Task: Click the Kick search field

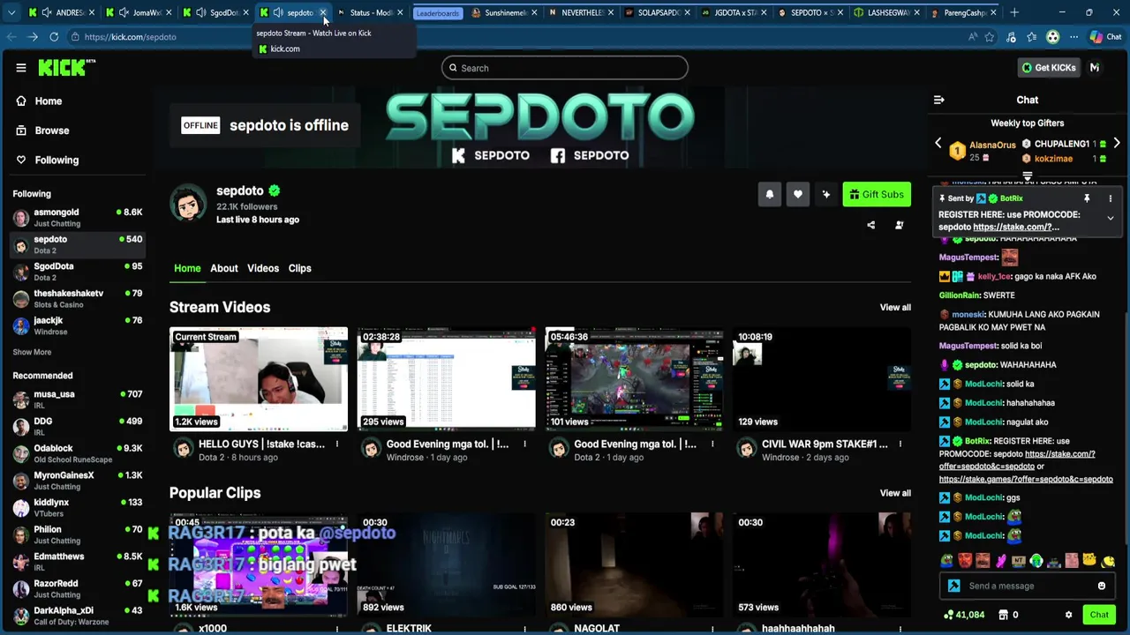Action: coord(565,68)
